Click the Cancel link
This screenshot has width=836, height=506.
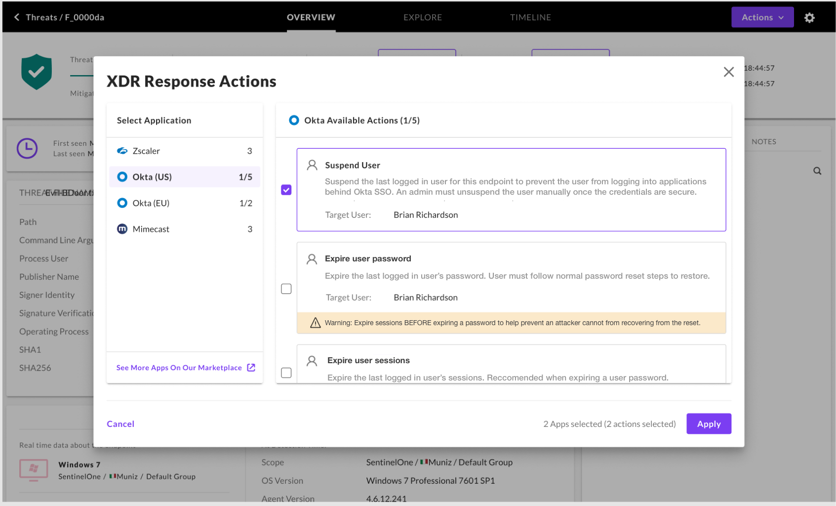click(x=120, y=424)
